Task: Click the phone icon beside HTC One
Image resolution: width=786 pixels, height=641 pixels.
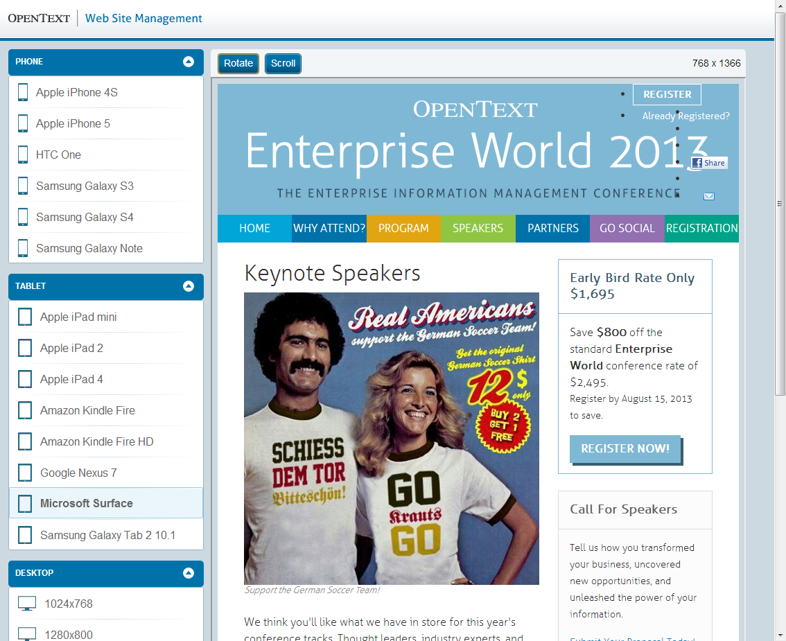Action: click(23, 155)
